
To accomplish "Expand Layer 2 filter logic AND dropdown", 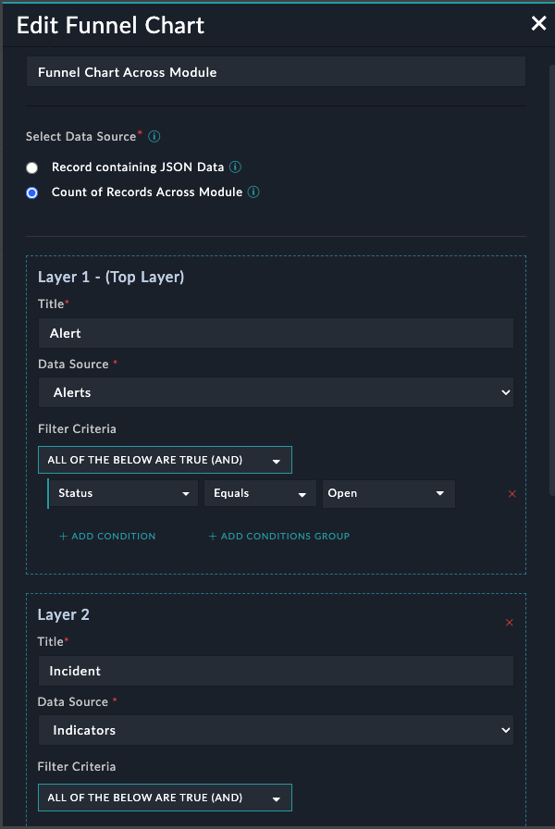I will coord(165,798).
